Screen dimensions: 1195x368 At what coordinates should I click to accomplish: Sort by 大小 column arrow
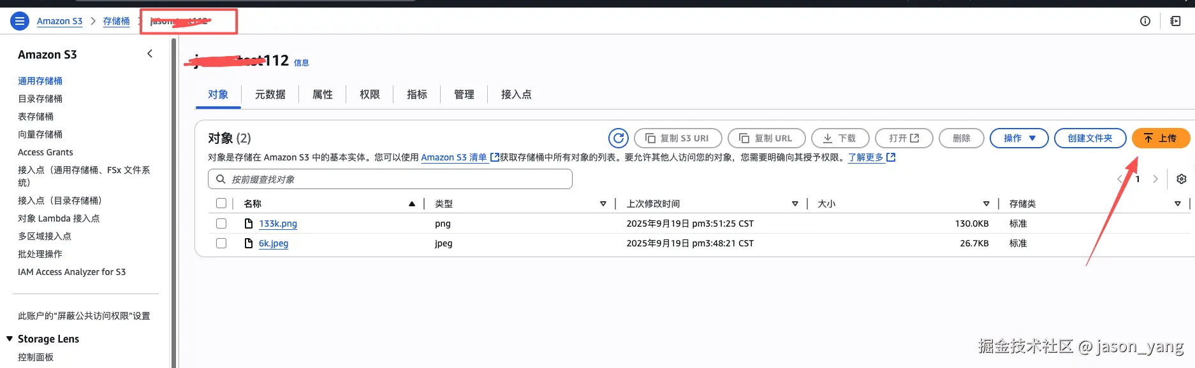[986, 204]
